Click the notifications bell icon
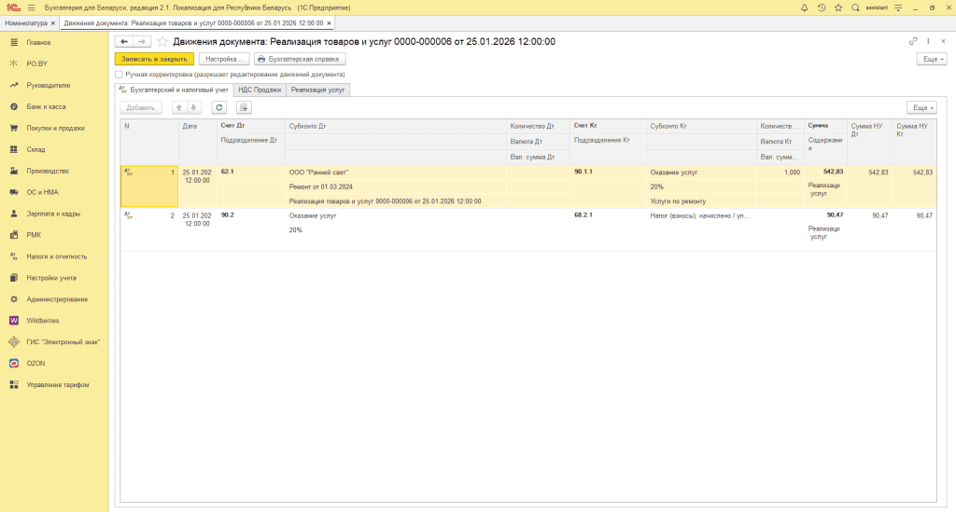 tap(805, 7)
